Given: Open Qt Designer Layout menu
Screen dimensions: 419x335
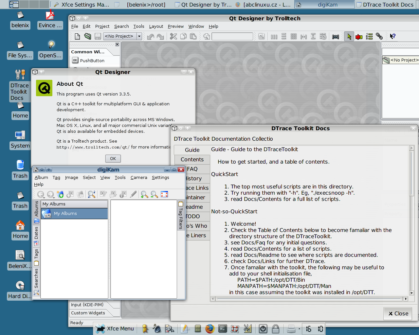Looking at the screenshot, I should (156, 26).
